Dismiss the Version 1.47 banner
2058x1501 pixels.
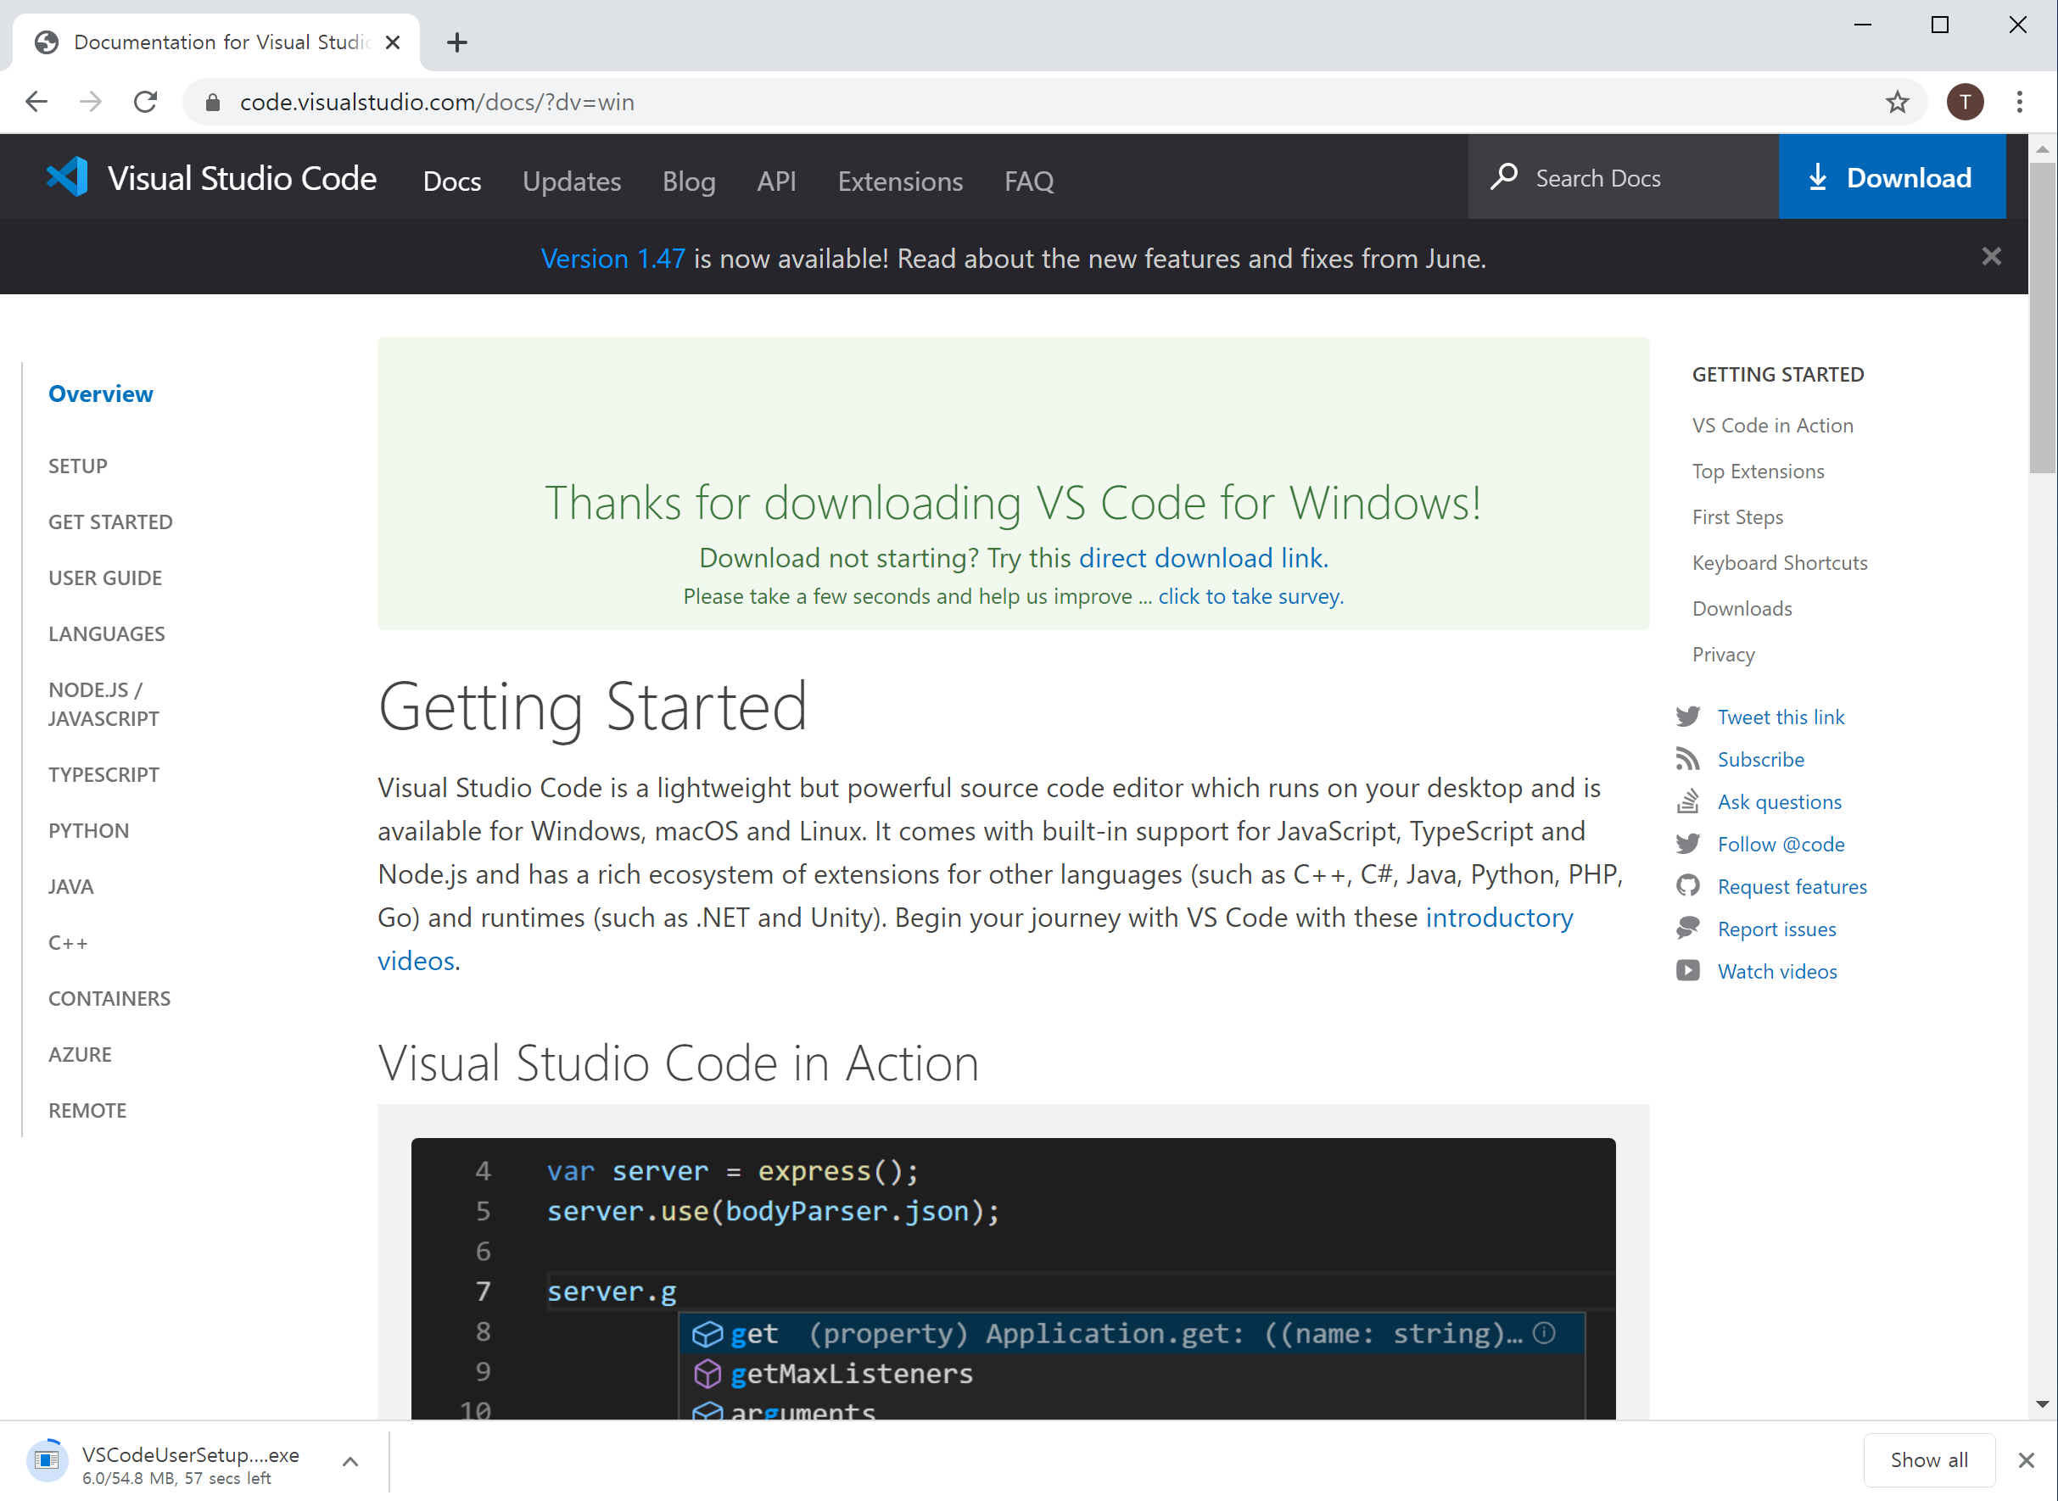click(1991, 257)
